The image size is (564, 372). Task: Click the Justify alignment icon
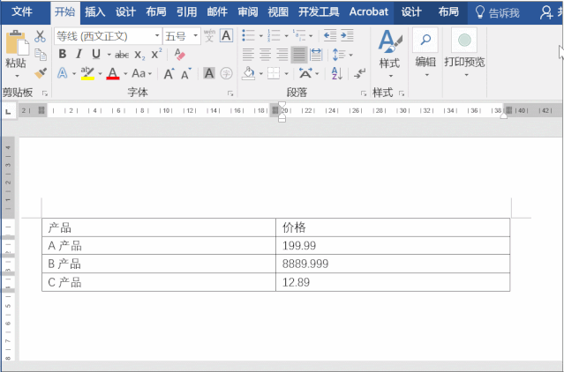pyautogui.click(x=299, y=55)
